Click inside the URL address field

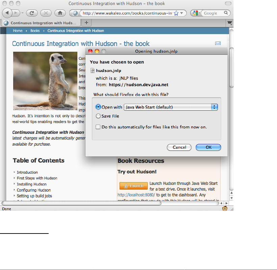(127, 13)
